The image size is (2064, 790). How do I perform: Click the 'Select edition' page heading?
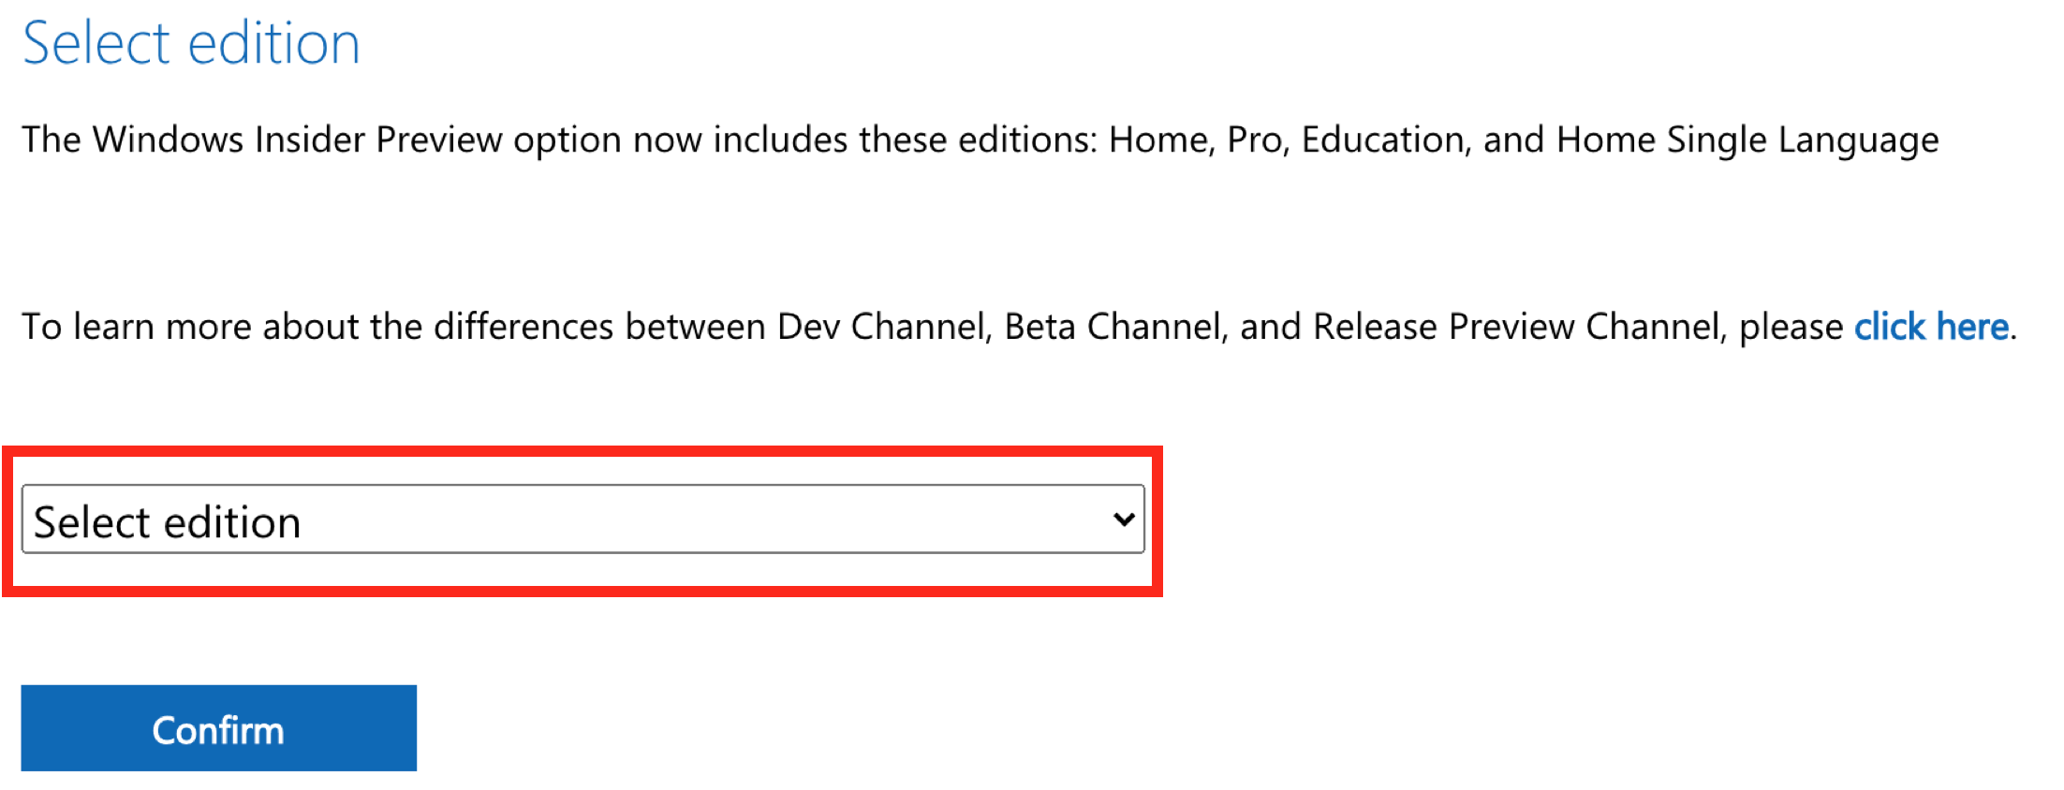pyautogui.click(x=191, y=43)
